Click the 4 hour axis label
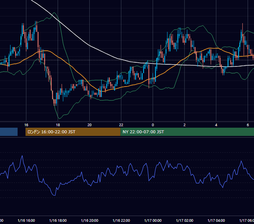The height and width of the screenshot is (224, 254). [x=216, y=125]
